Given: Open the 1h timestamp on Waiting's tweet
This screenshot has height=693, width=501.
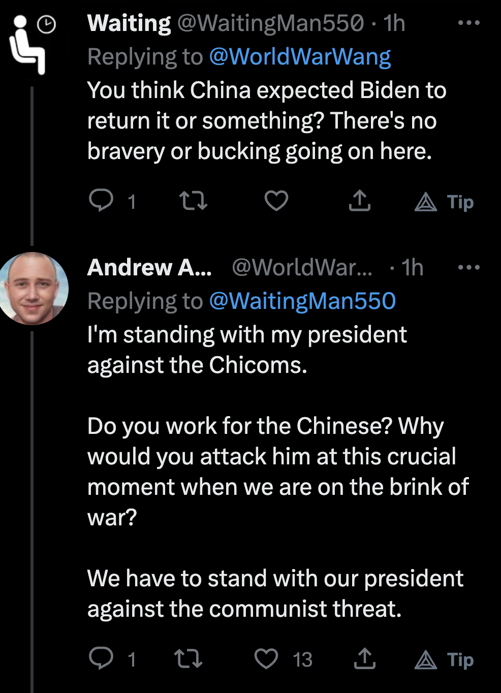Looking at the screenshot, I should (x=394, y=23).
